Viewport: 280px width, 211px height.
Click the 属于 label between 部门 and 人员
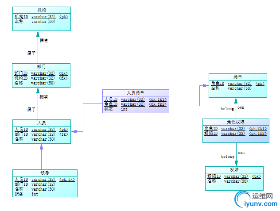(31, 109)
